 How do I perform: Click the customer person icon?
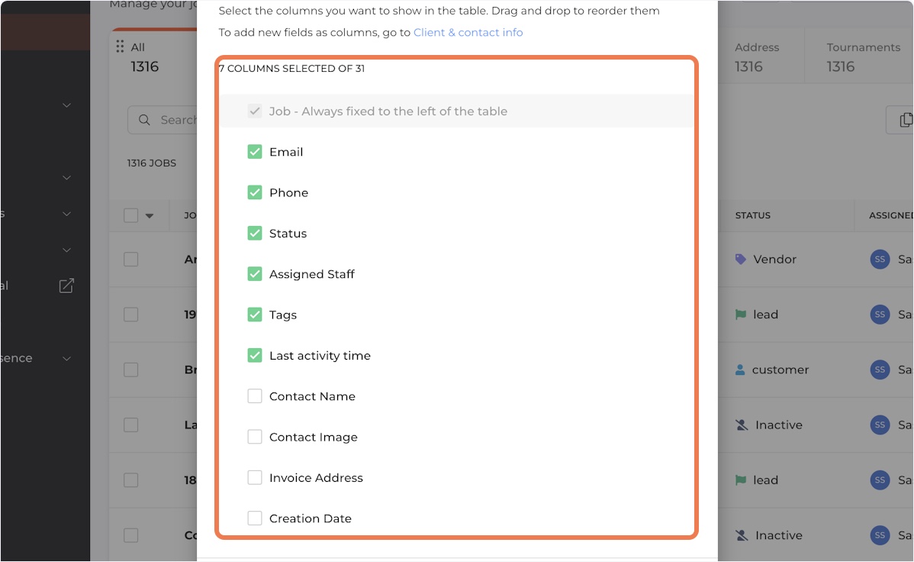[x=740, y=370]
